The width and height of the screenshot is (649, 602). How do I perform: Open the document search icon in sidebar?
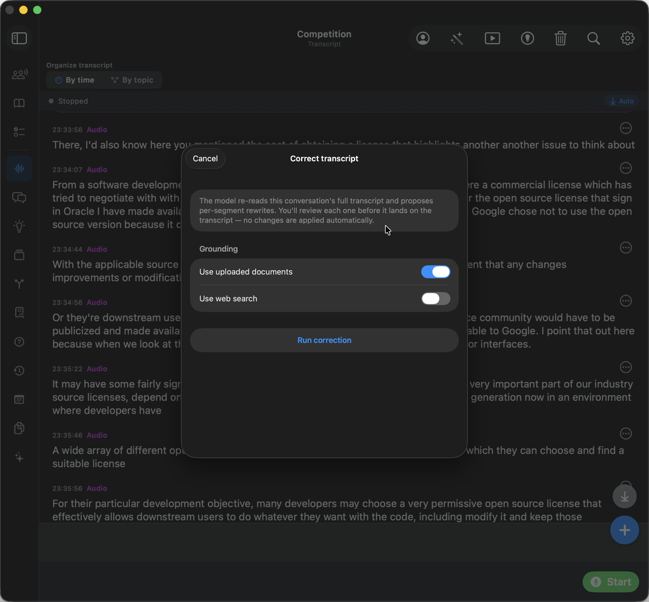point(19,313)
